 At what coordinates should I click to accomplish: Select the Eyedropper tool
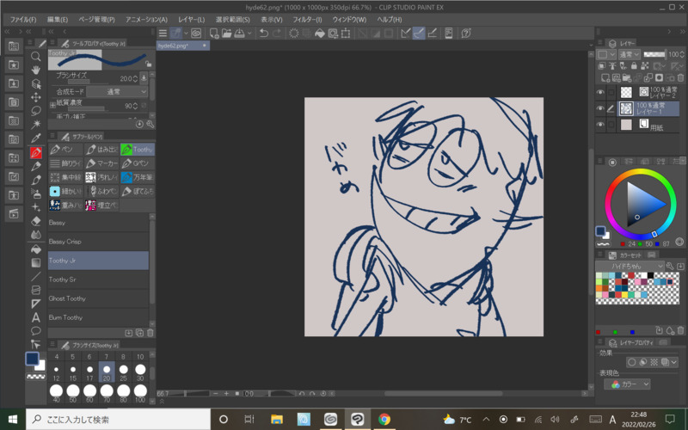[x=36, y=138]
